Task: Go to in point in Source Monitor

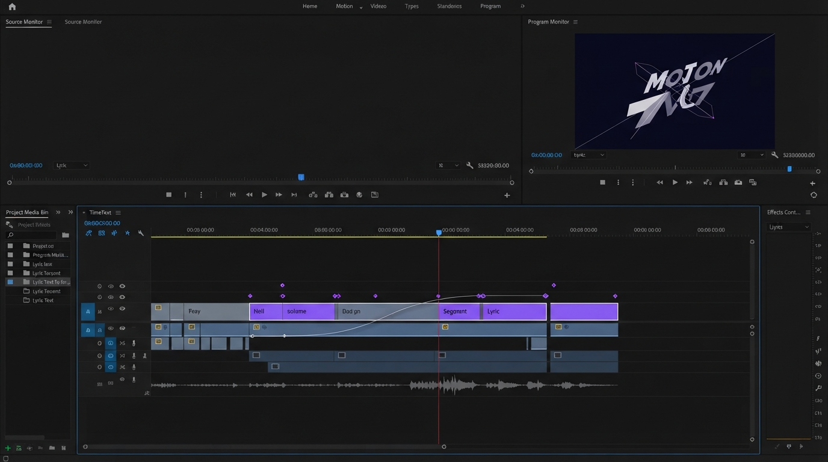Action: point(233,195)
